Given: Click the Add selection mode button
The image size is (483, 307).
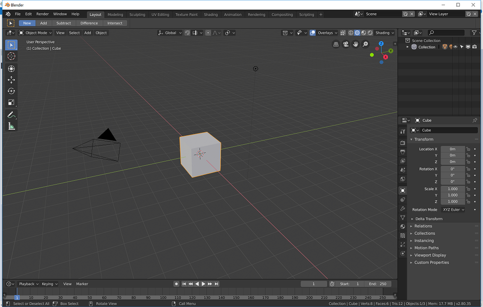Looking at the screenshot, I should [x=43, y=23].
